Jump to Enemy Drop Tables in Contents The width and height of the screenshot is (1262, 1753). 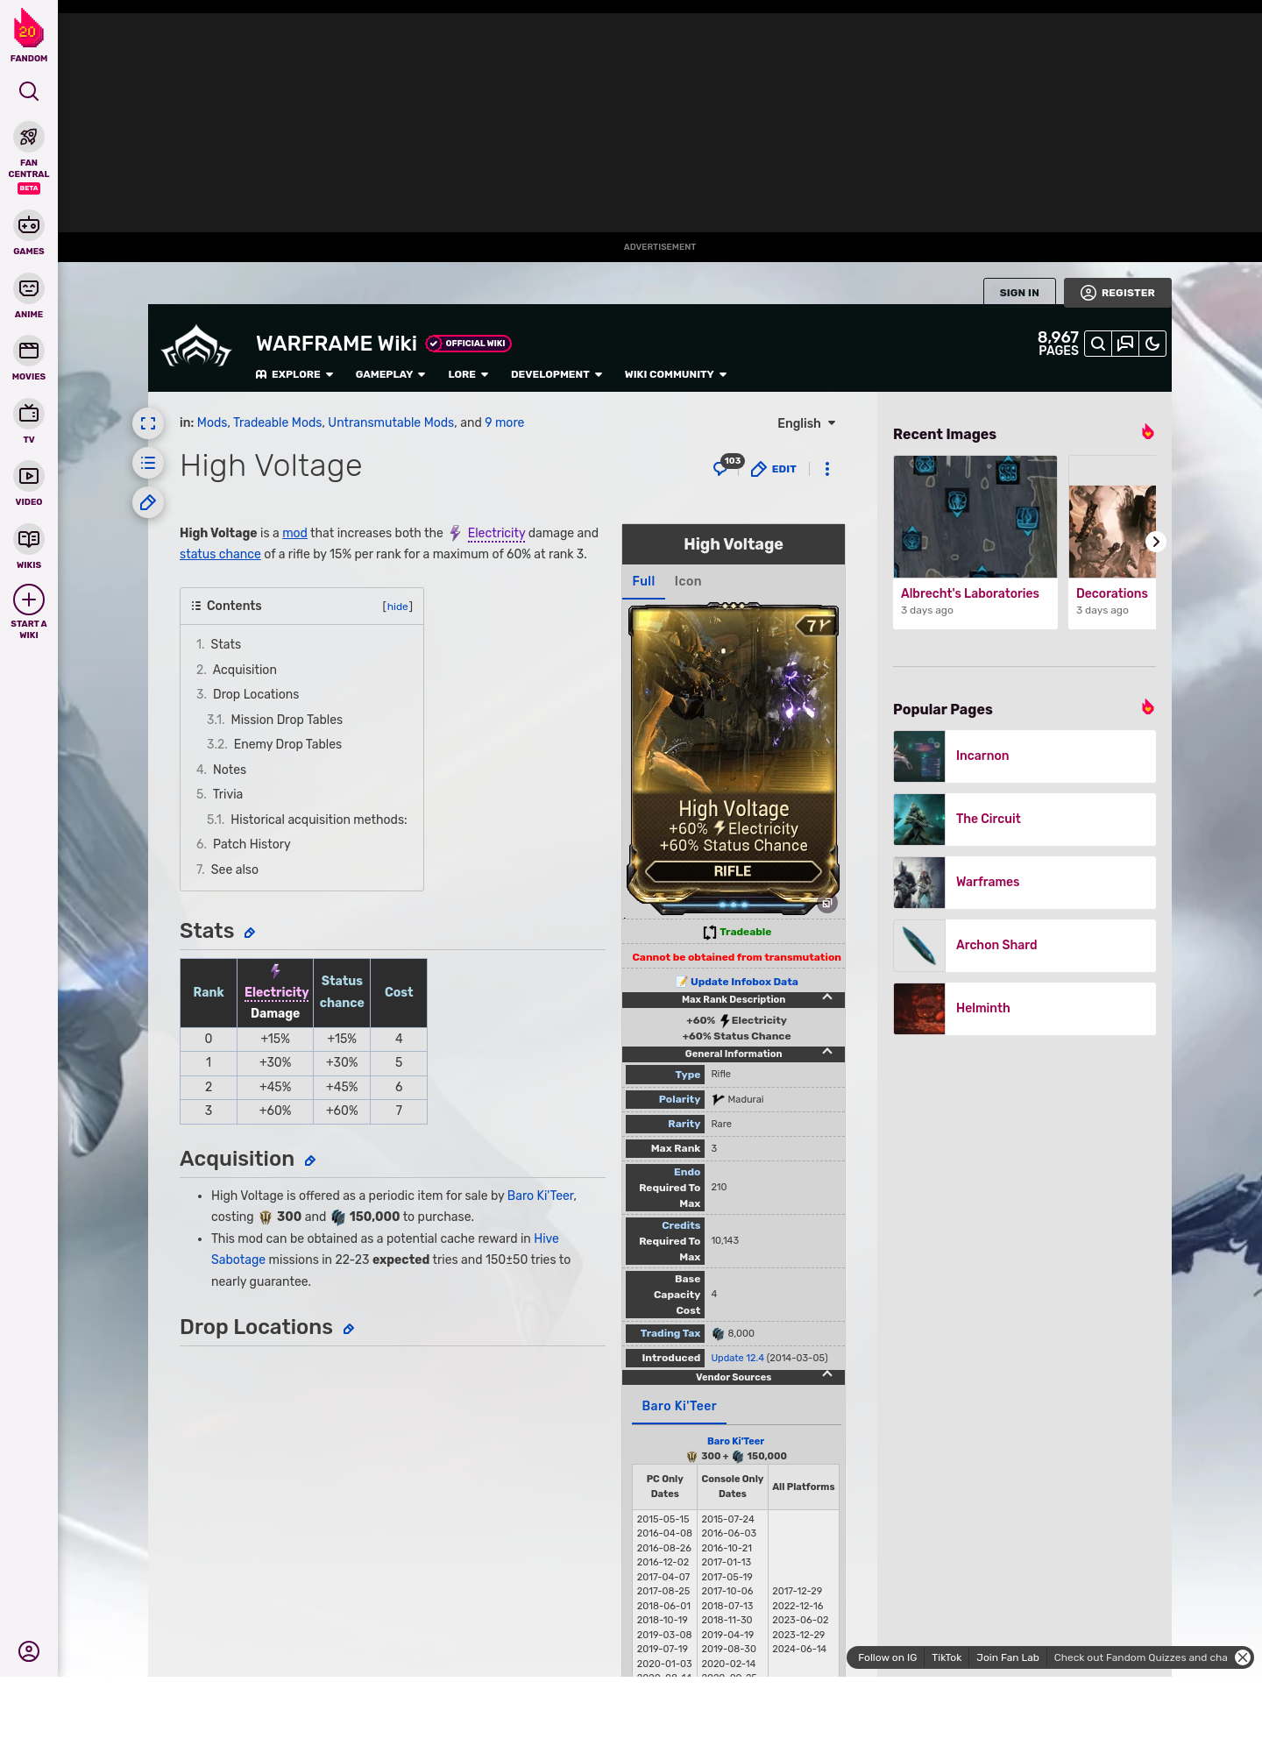tap(287, 744)
